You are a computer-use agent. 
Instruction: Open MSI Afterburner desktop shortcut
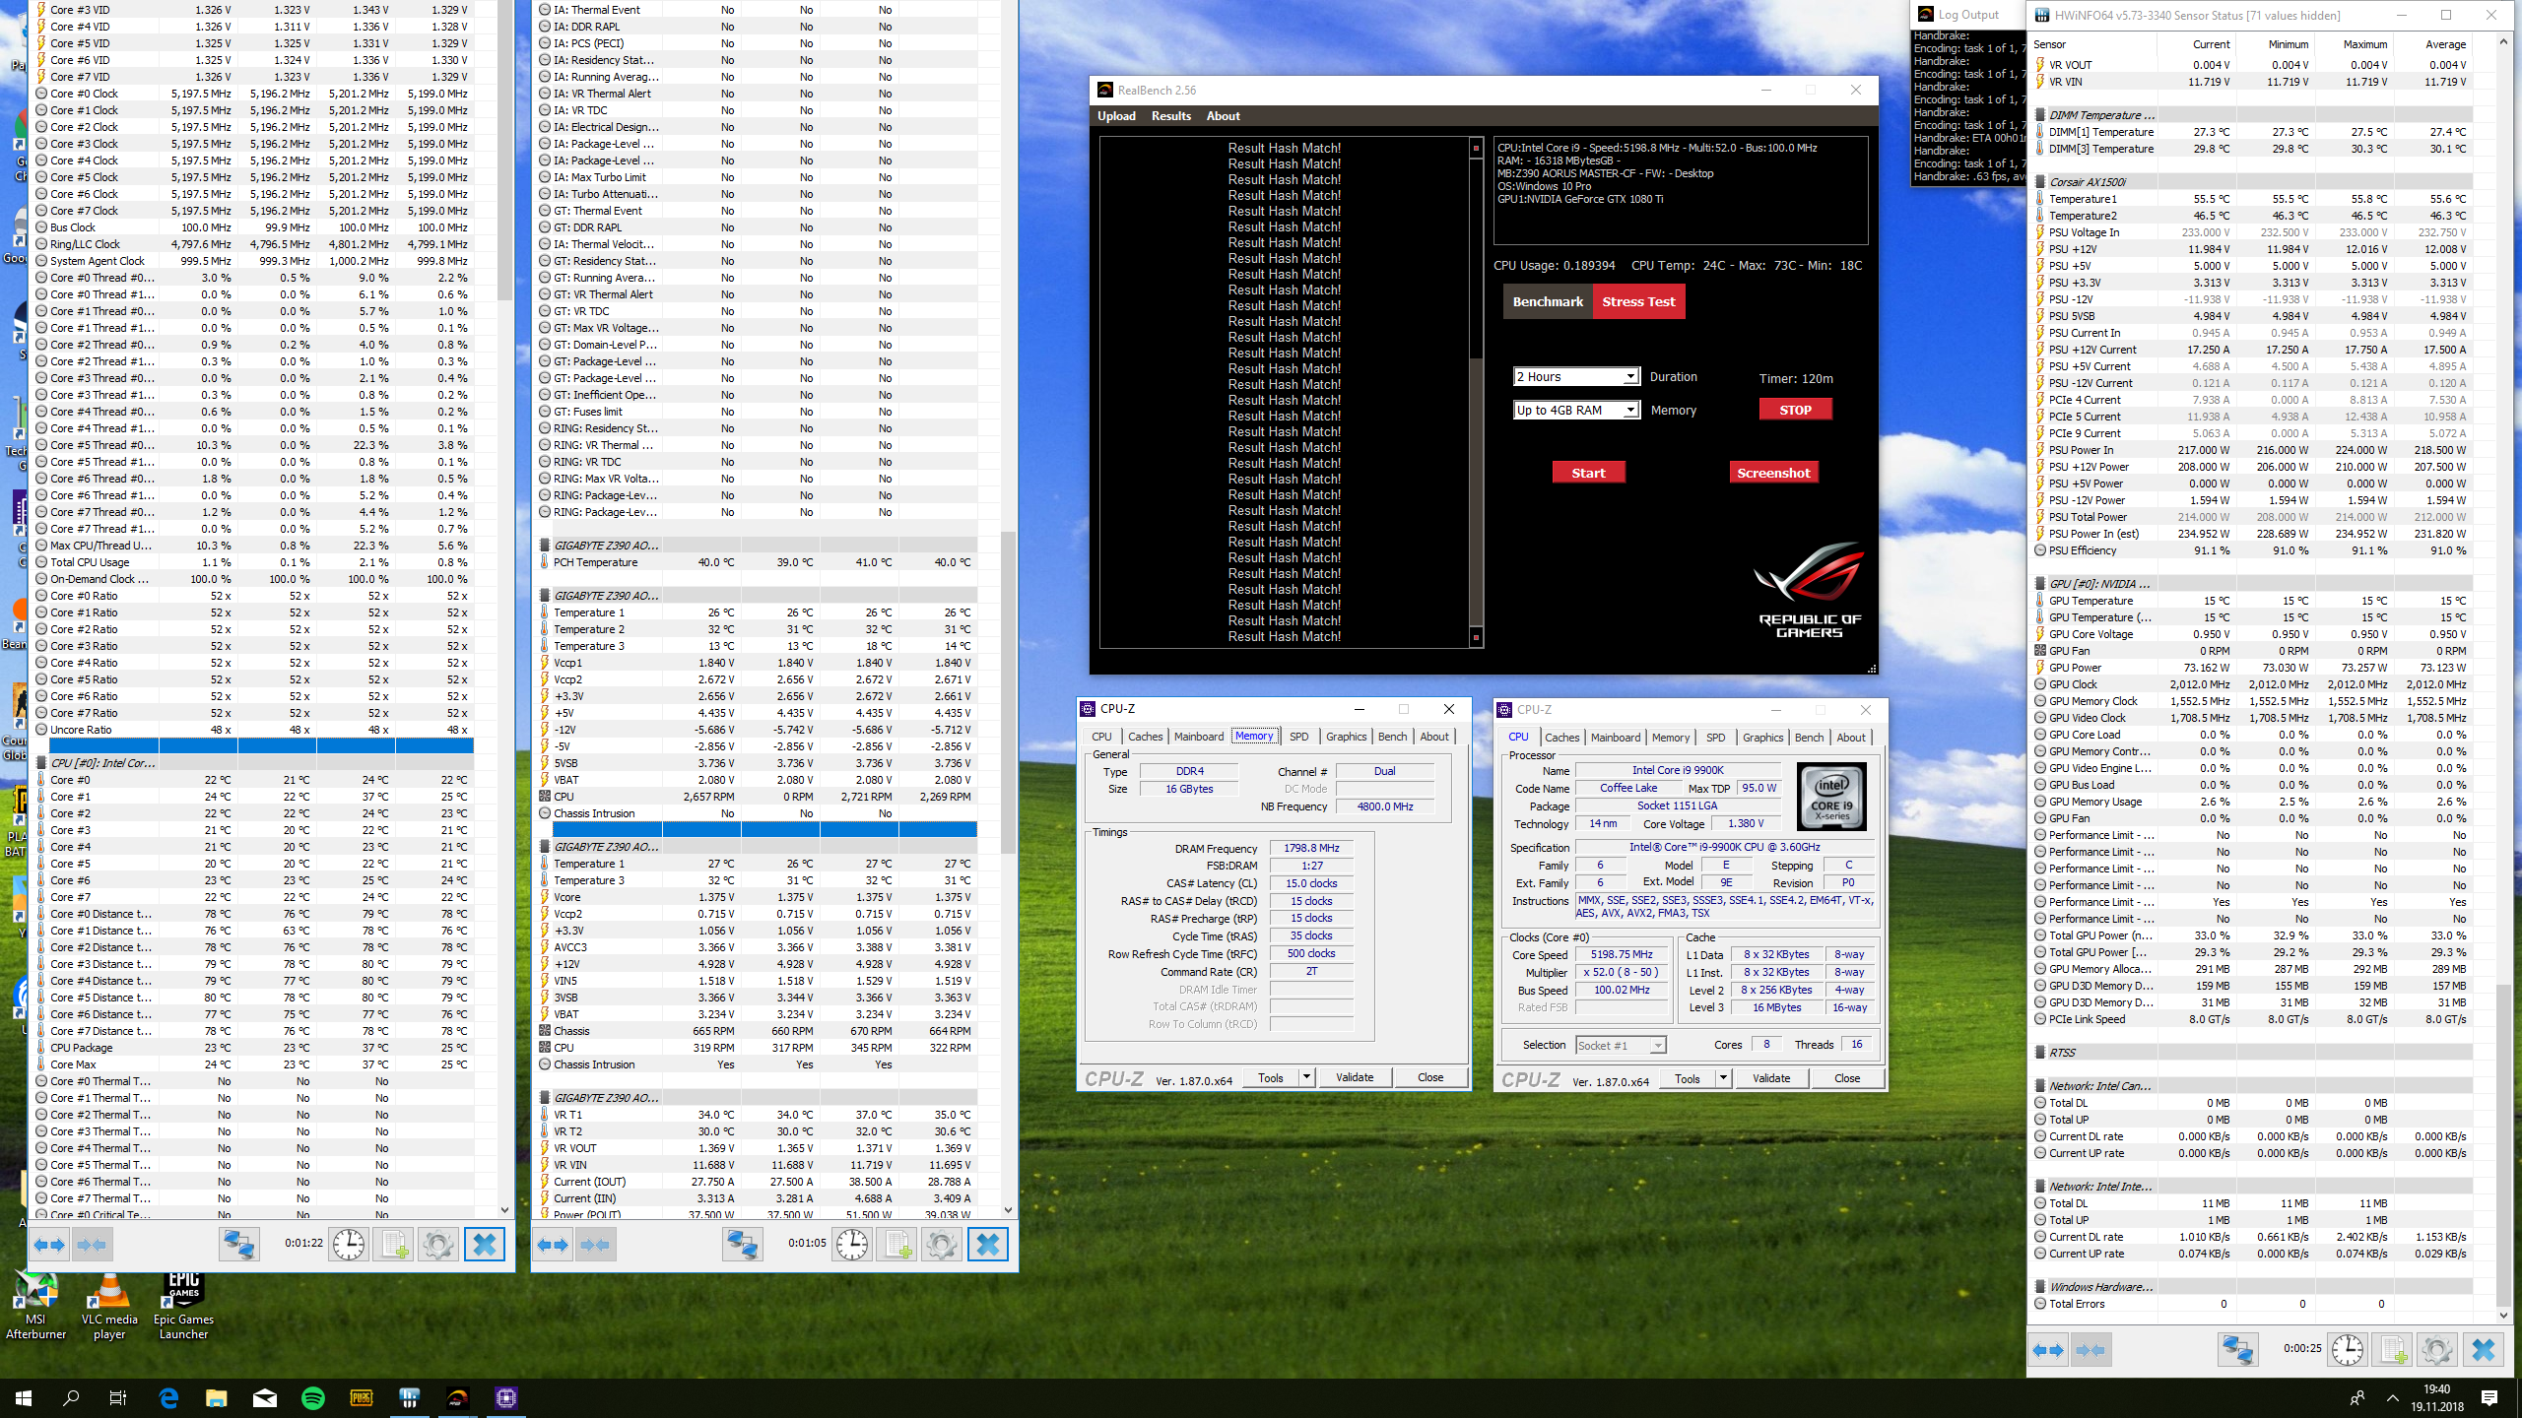[35, 1307]
